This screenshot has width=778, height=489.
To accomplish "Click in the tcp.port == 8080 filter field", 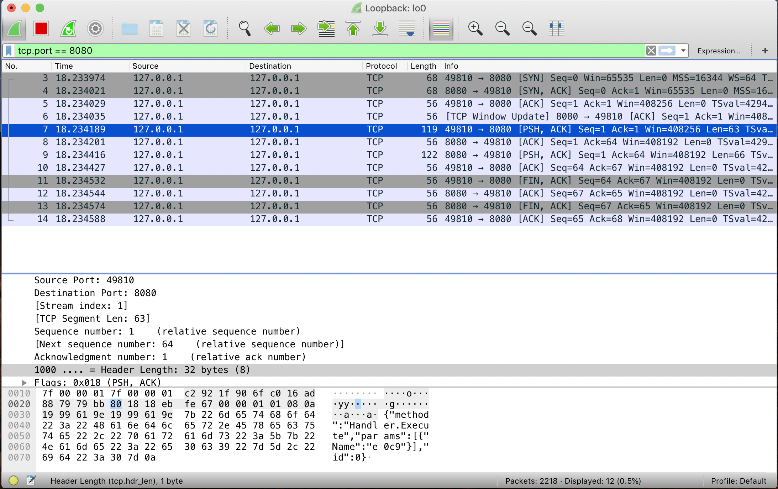I will click(x=320, y=51).
